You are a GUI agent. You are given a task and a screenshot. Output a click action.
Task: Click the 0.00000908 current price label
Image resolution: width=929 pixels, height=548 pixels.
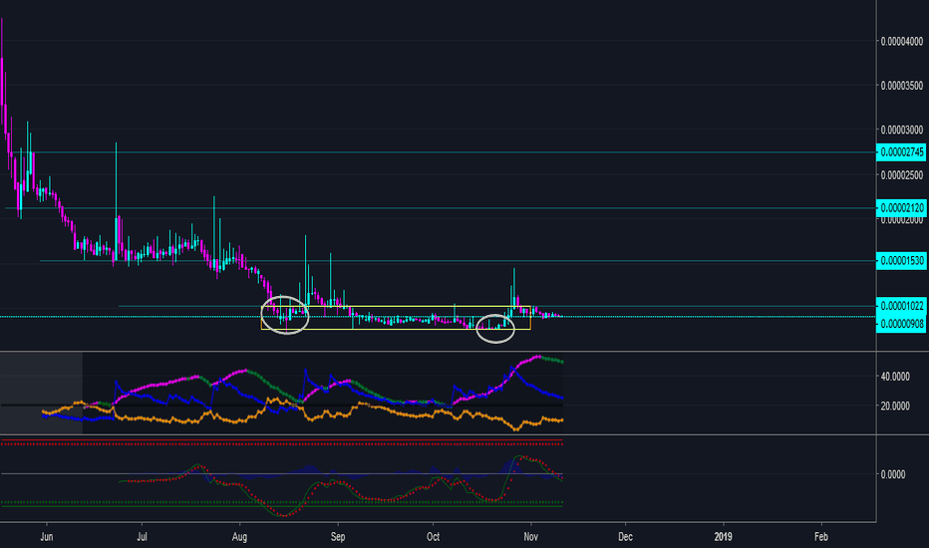[902, 324]
